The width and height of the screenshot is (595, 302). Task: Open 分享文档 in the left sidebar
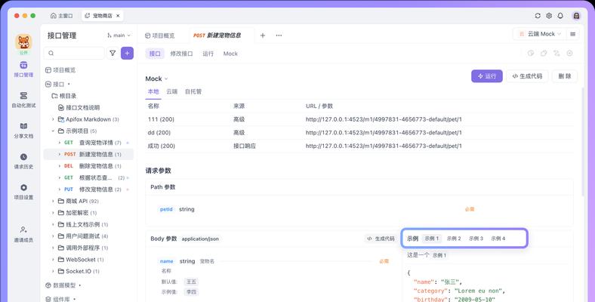[23, 131]
